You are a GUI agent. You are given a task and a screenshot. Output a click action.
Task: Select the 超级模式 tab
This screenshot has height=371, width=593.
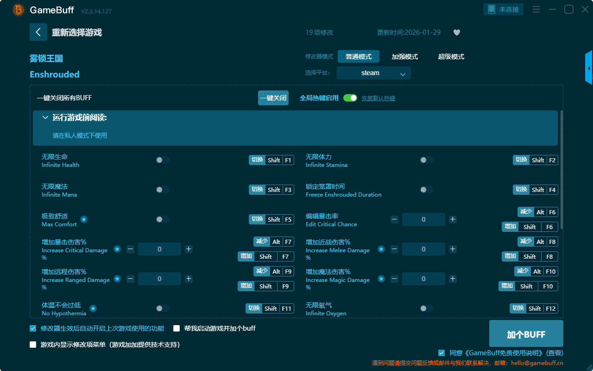pyautogui.click(x=451, y=57)
